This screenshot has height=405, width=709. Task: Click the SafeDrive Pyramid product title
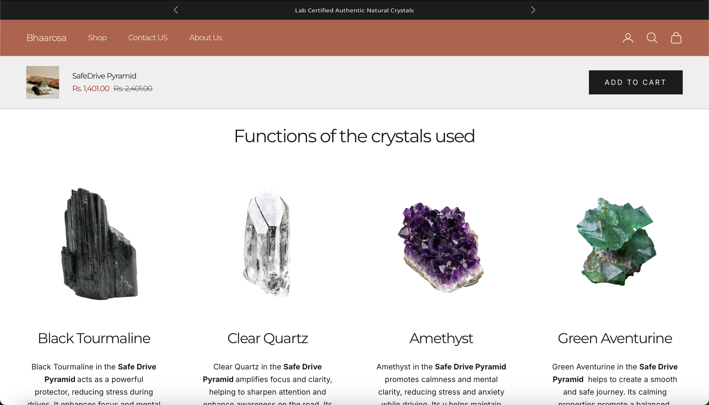[x=104, y=76]
